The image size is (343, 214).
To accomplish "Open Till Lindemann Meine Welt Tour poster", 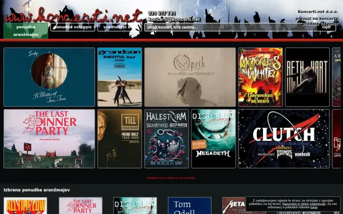I will [x=119, y=139].
